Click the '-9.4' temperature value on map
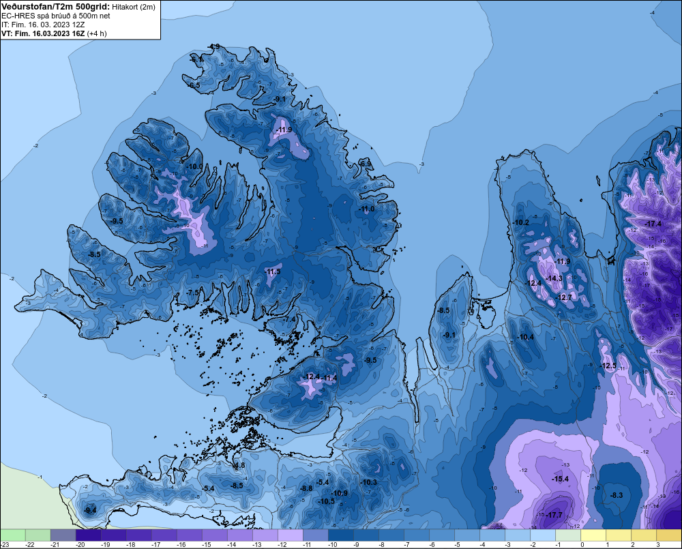This screenshot has width=682, height=549. point(90,510)
